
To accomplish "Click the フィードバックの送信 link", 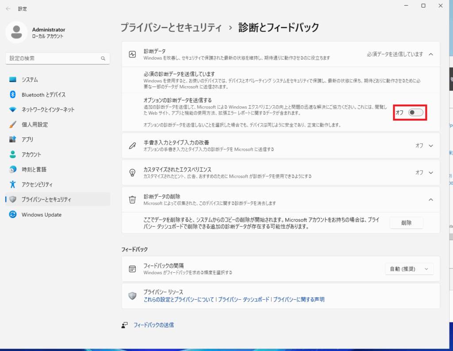I will point(154,325).
